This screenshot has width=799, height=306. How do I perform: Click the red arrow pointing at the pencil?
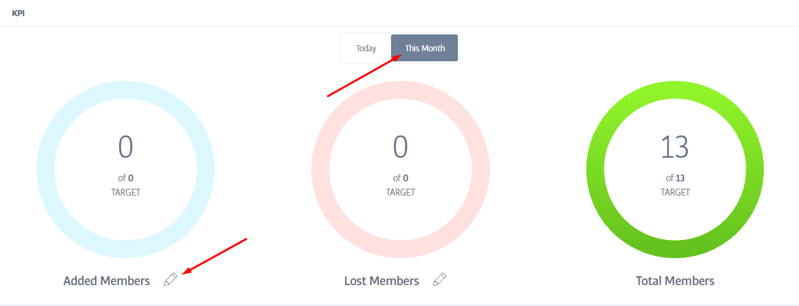coord(214,256)
